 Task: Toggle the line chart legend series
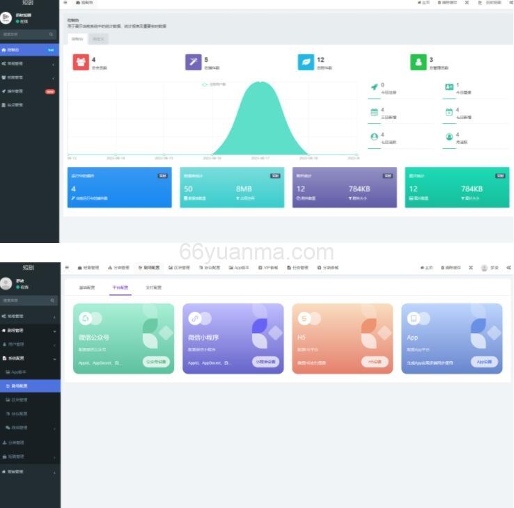pos(213,84)
